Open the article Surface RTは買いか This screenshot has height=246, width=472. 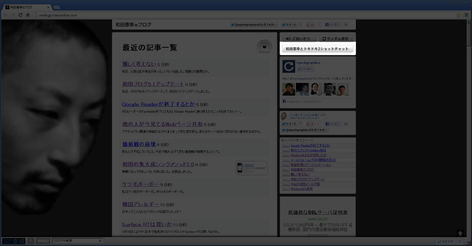[147, 224]
